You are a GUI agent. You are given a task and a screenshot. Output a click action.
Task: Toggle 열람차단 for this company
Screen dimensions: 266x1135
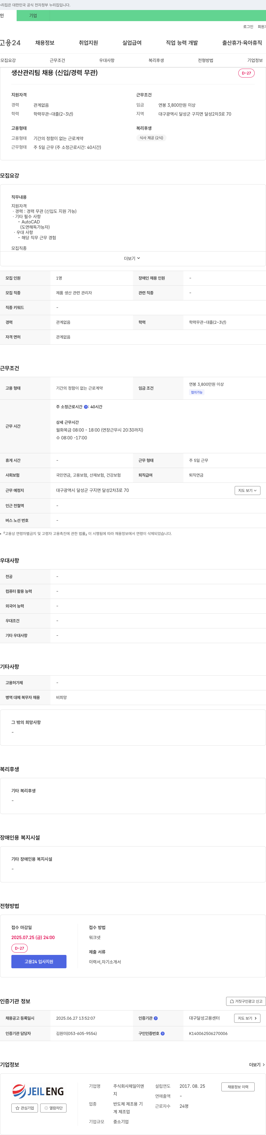coord(53,1108)
